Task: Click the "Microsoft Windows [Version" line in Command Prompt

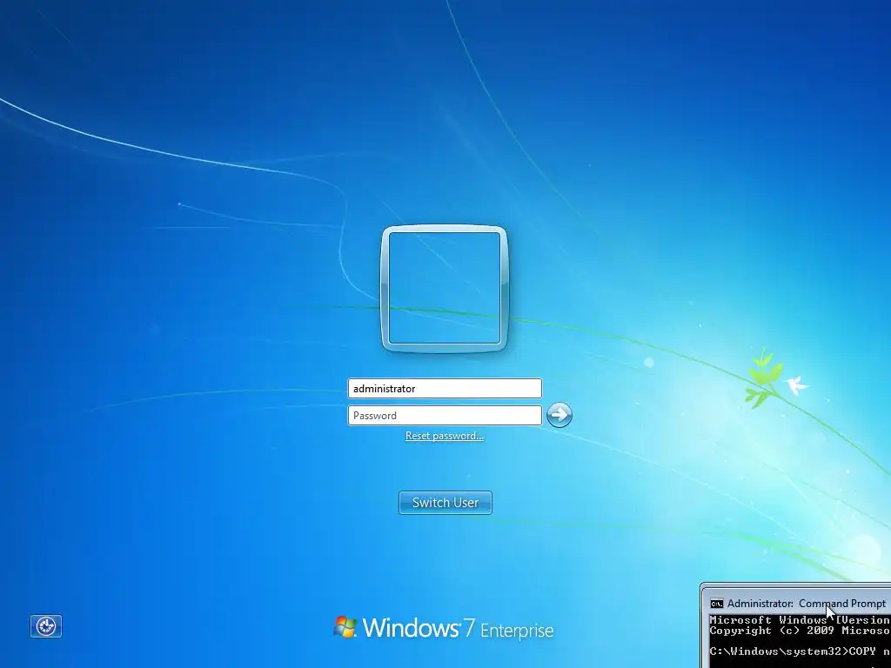Action: 801,619
